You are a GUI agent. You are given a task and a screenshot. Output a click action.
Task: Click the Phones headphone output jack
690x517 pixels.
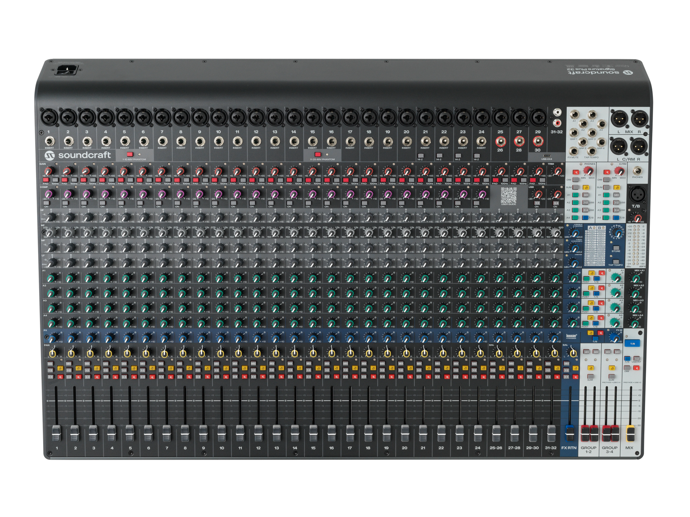[x=638, y=171]
